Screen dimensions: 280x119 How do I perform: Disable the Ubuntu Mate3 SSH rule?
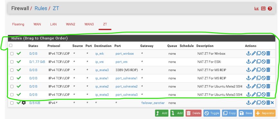pos(263,95)
